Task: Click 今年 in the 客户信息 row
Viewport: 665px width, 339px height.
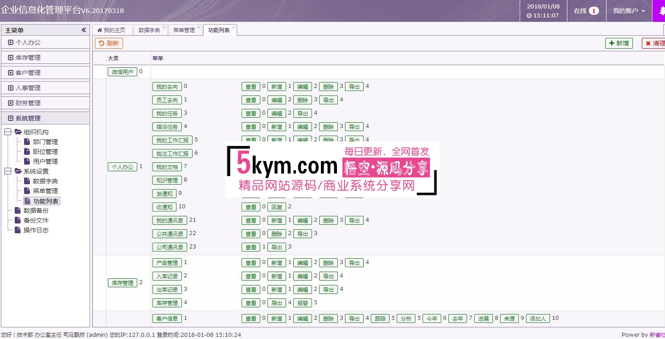Action: [431, 318]
